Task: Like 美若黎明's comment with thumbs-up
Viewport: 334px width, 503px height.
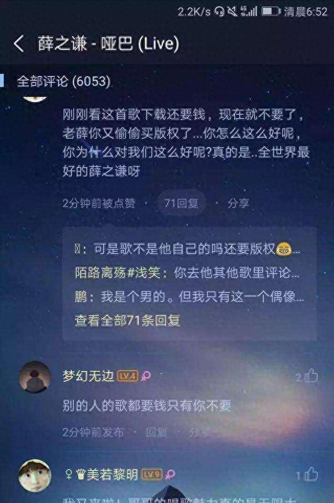Action: pos(310,475)
